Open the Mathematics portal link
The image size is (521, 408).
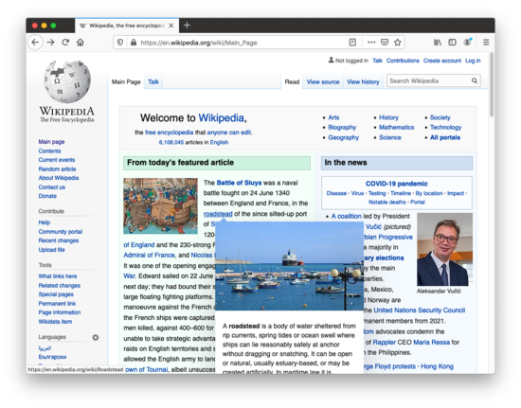pyautogui.click(x=396, y=127)
